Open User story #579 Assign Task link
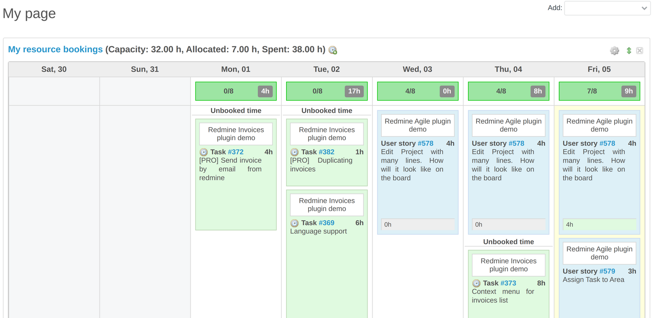This screenshot has width=654, height=318. click(607, 271)
